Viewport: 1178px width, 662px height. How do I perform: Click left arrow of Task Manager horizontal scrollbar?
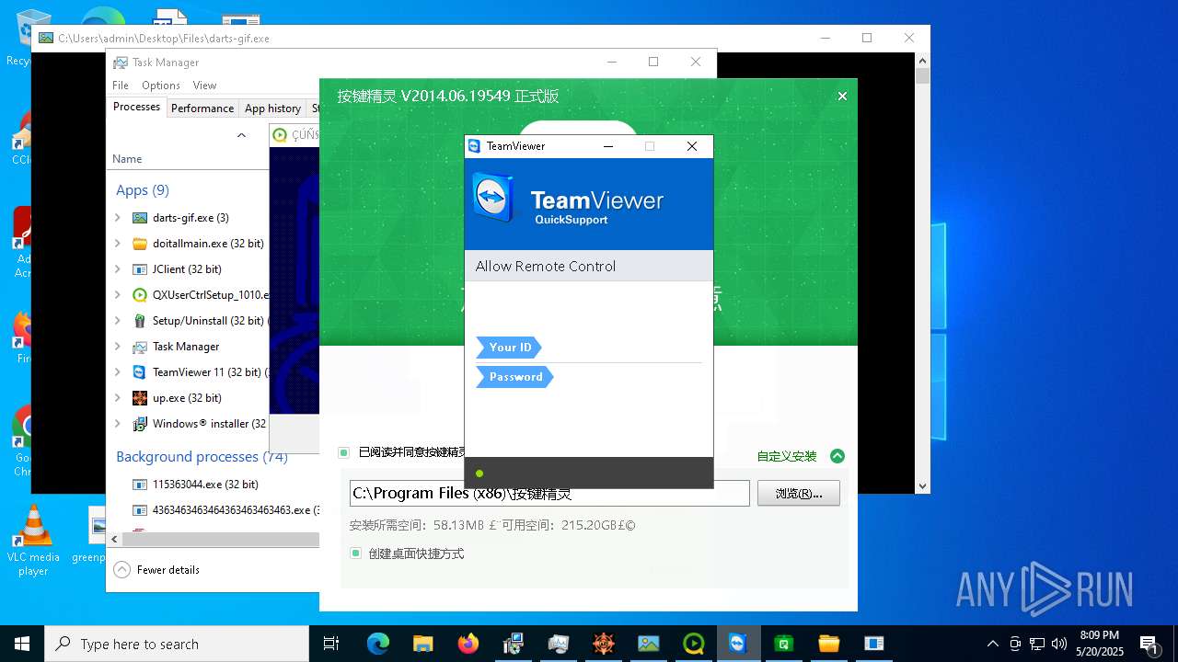click(x=114, y=540)
